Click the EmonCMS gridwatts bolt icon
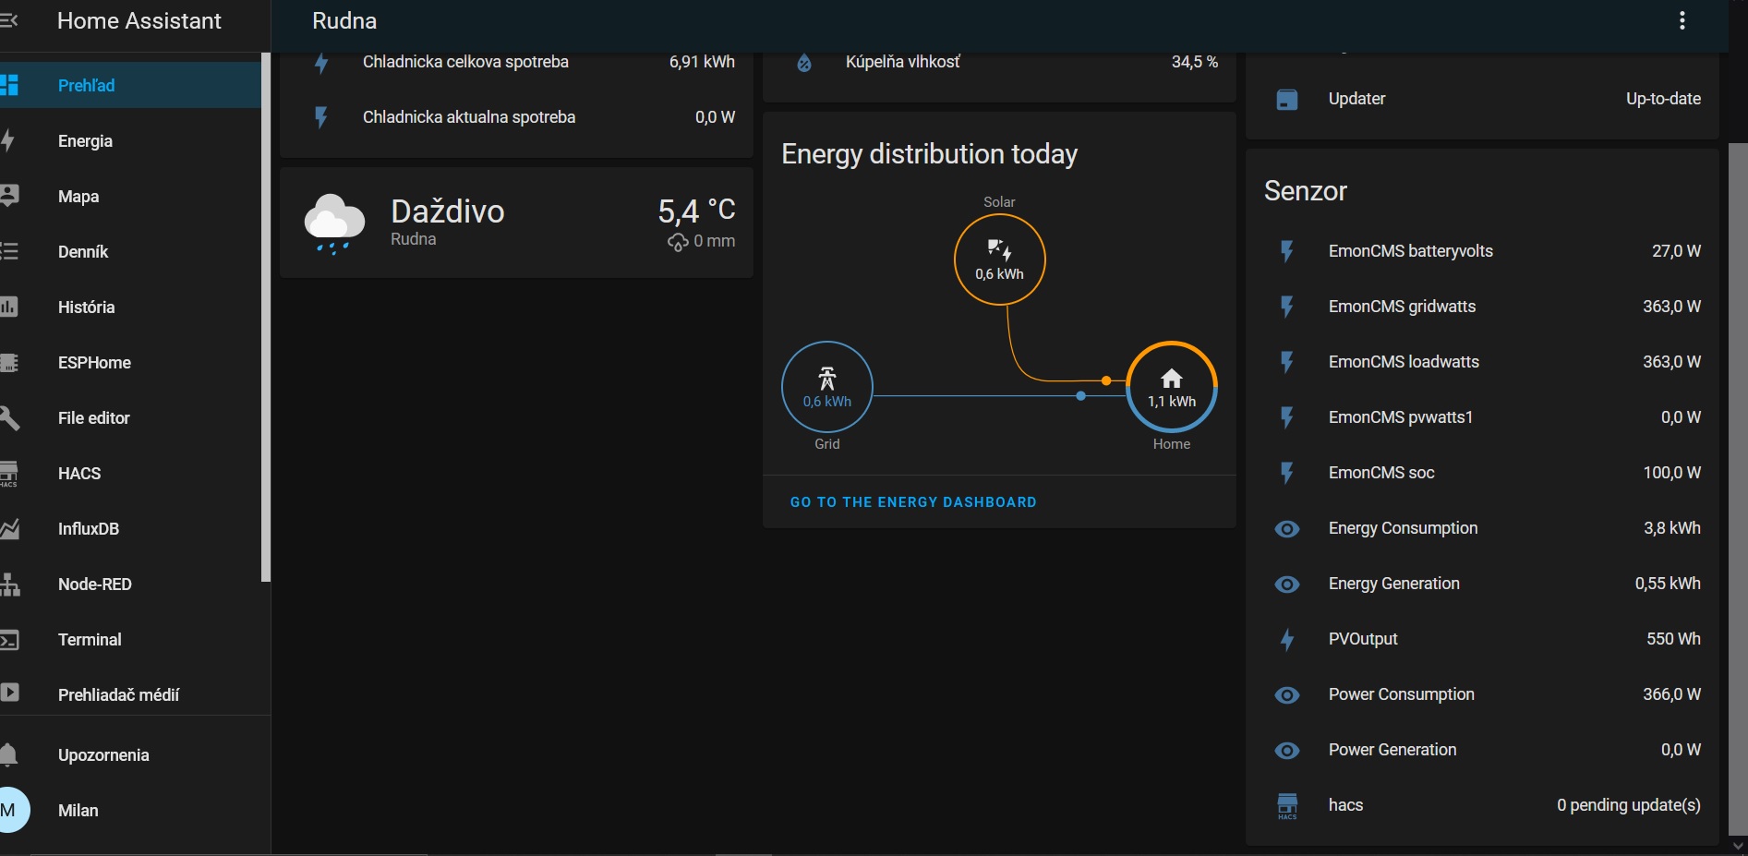This screenshot has height=856, width=1748. click(1287, 307)
